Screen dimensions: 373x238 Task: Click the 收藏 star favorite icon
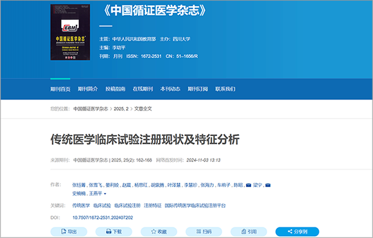pyautogui.click(x=159, y=232)
